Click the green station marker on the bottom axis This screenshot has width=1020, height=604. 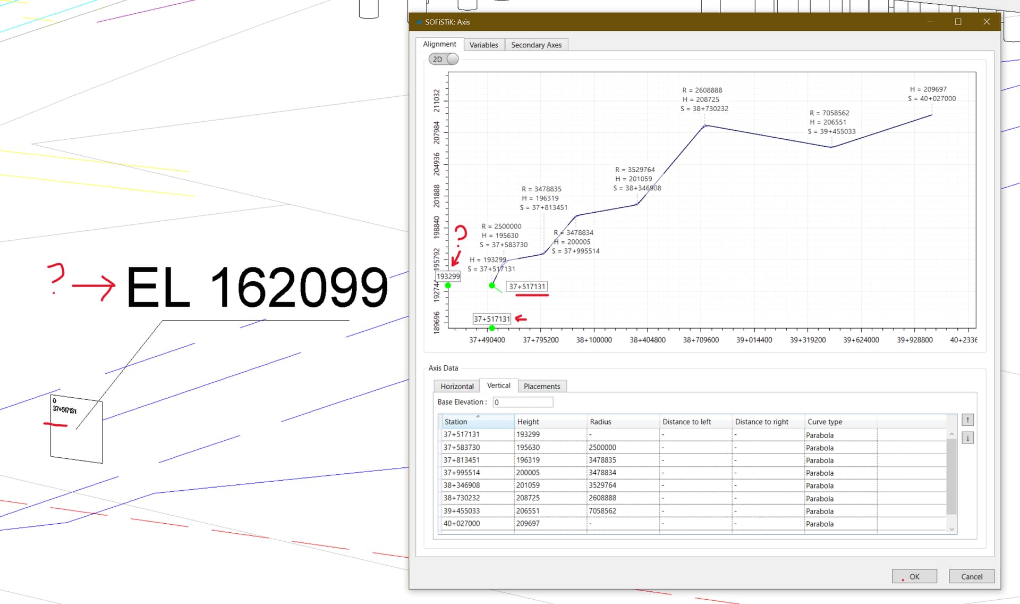(492, 328)
